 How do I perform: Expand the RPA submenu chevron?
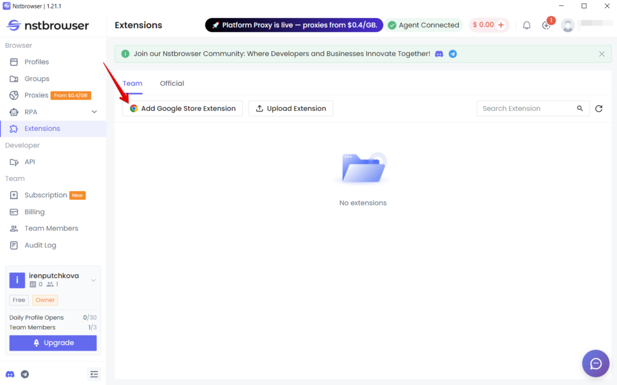click(x=95, y=112)
